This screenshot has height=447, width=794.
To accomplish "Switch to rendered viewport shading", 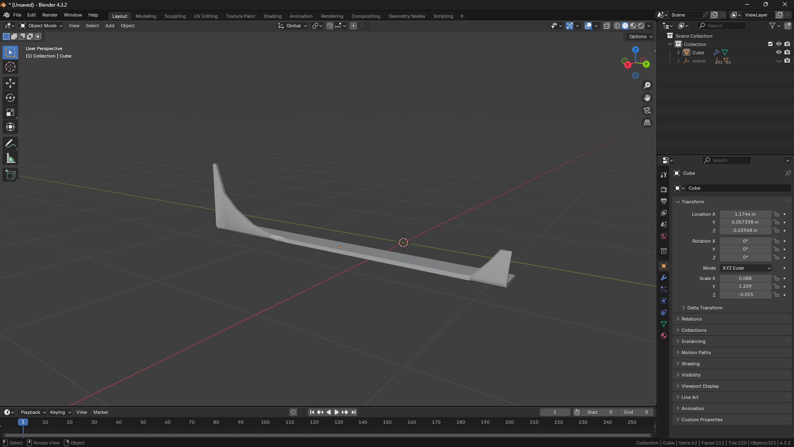I will point(641,26).
